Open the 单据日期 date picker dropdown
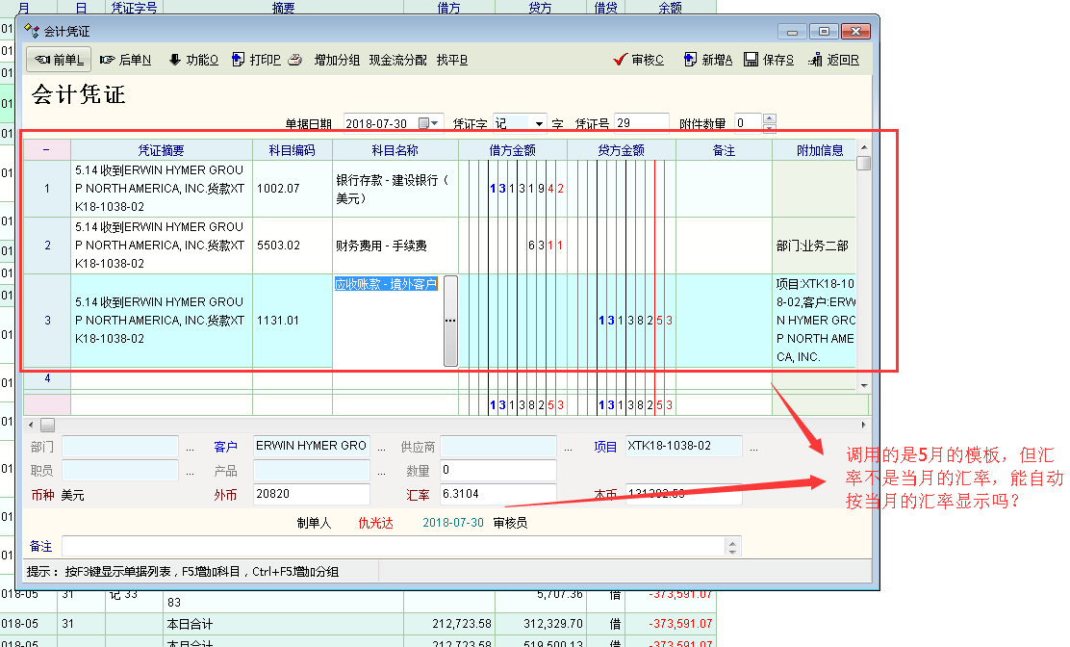This screenshot has width=1070, height=647. coord(436,124)
